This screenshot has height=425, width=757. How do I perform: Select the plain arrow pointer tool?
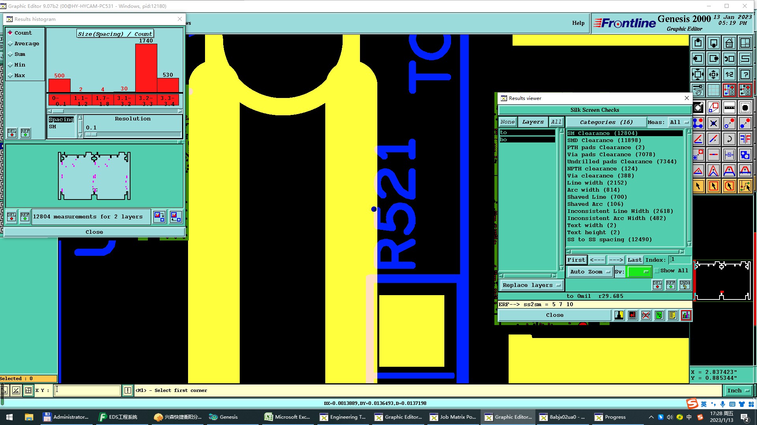coord(698,186)
